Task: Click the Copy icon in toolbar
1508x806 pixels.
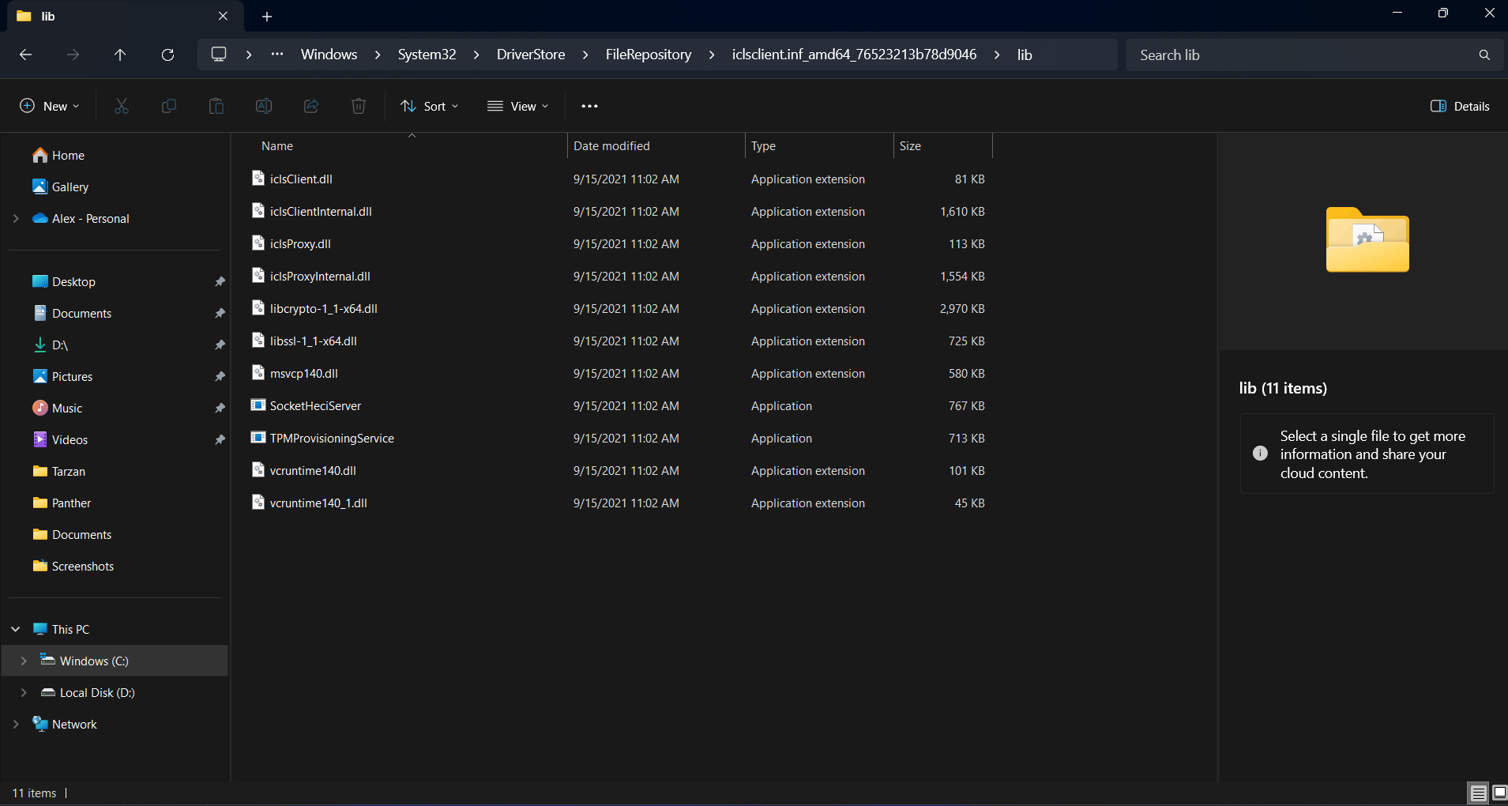Action: coord(168,106)
